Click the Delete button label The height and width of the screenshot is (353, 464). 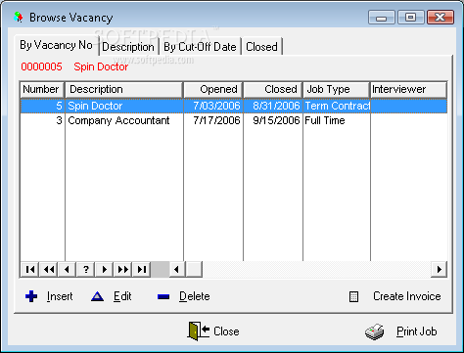pyautogui.click(x=195, y=296)
